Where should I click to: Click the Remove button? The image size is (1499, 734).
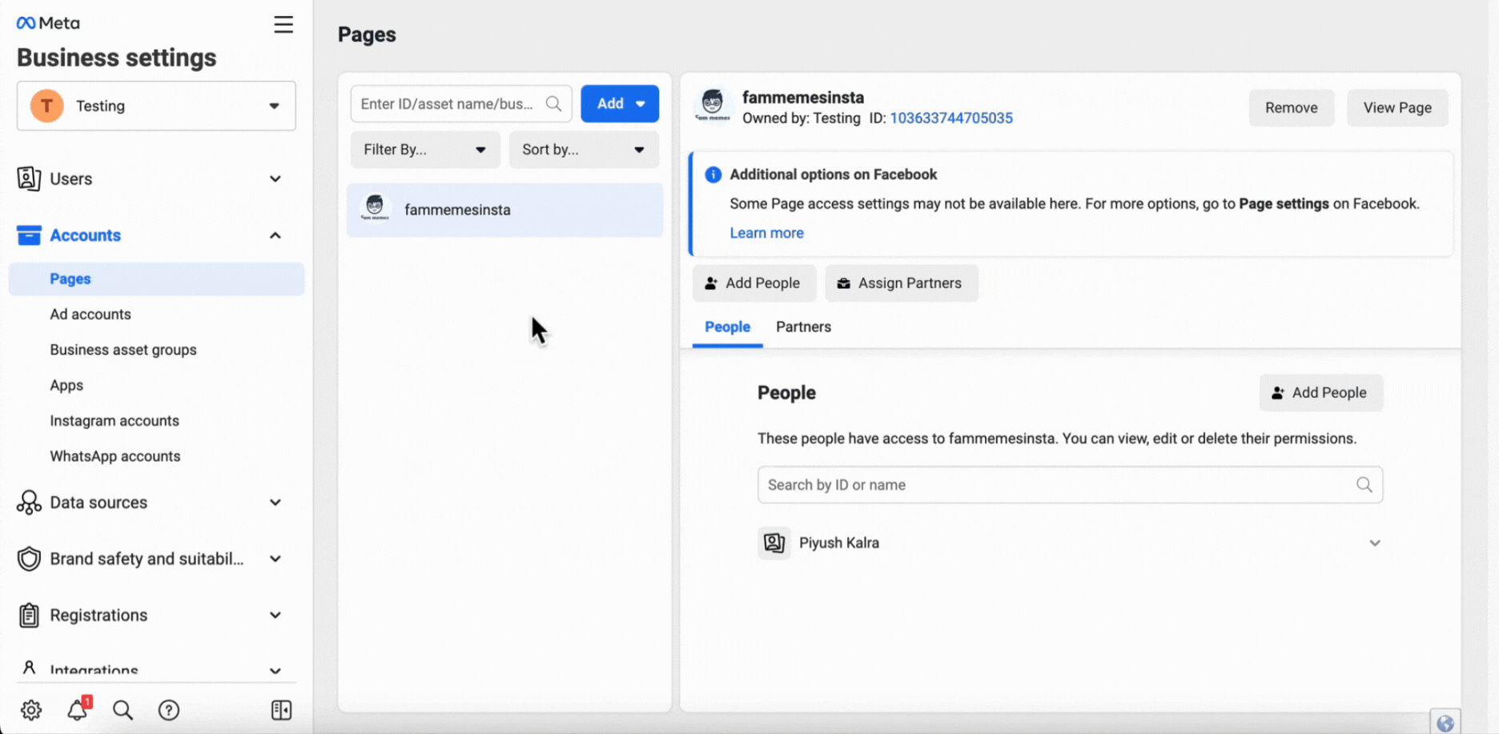pyautogui.click(x=1292, y=108)
